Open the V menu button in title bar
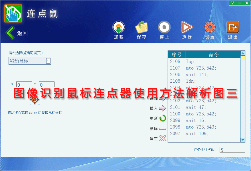251x171 pixels. coord(232,3)
